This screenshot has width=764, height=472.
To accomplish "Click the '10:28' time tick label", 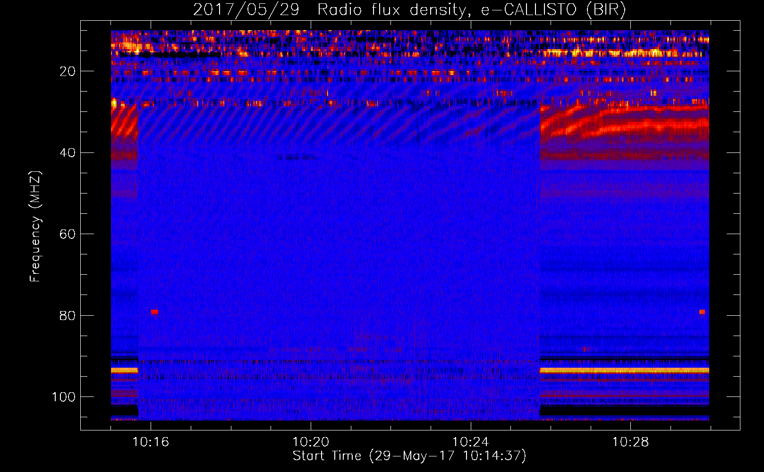I will (630, 442).
